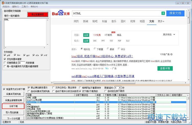The height and width of the screenshot is (125, 192).
Task: Enable 自动定位到下载项 checkbox
Action: [105, 91]
